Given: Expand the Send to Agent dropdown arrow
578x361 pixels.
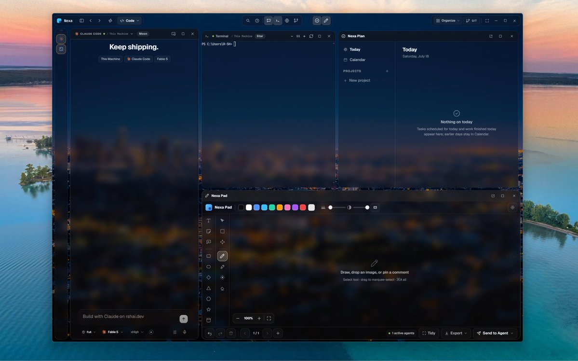Looking at the screenshot, I should click(512, 333).
